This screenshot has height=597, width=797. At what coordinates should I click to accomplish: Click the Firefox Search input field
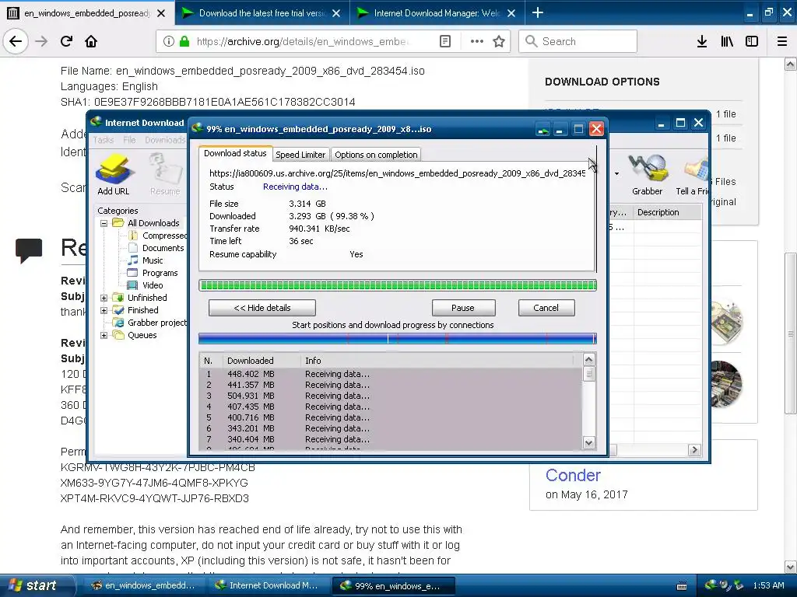(578, 41)
